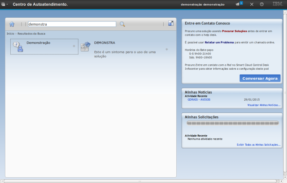
Task: Add DEMONSTRA result to favorites star
Action: (x=167, y=49)
